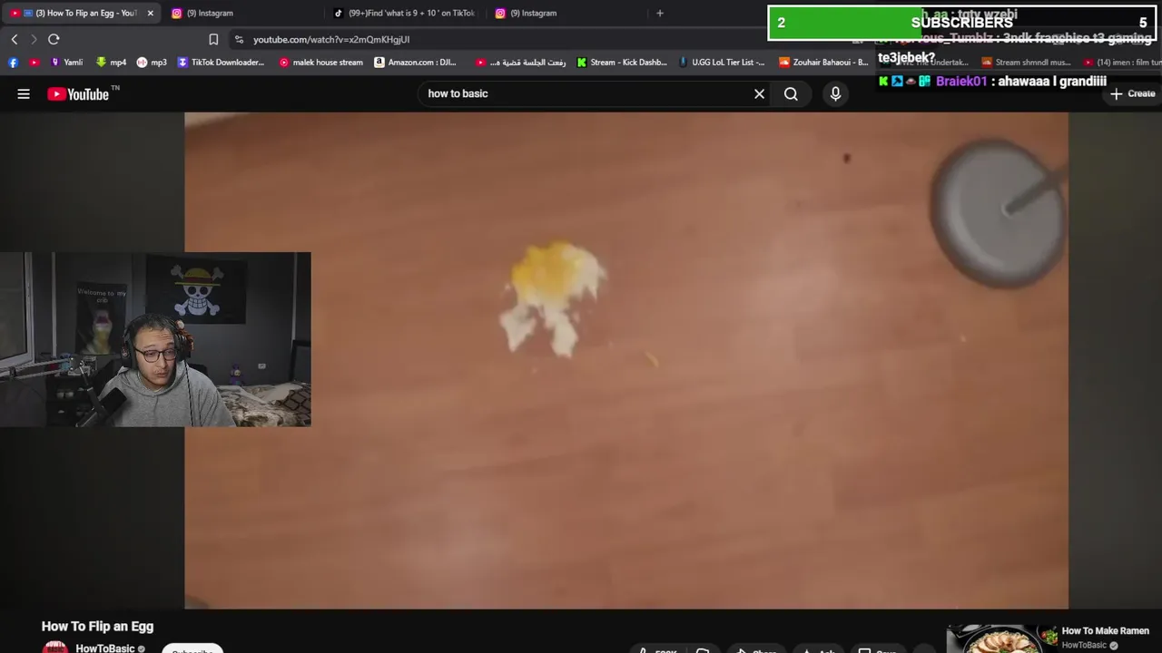1162x653 pixels.
Task: Close the 'How To Flip an Egg' tab
Action: (x=150, y=13)
